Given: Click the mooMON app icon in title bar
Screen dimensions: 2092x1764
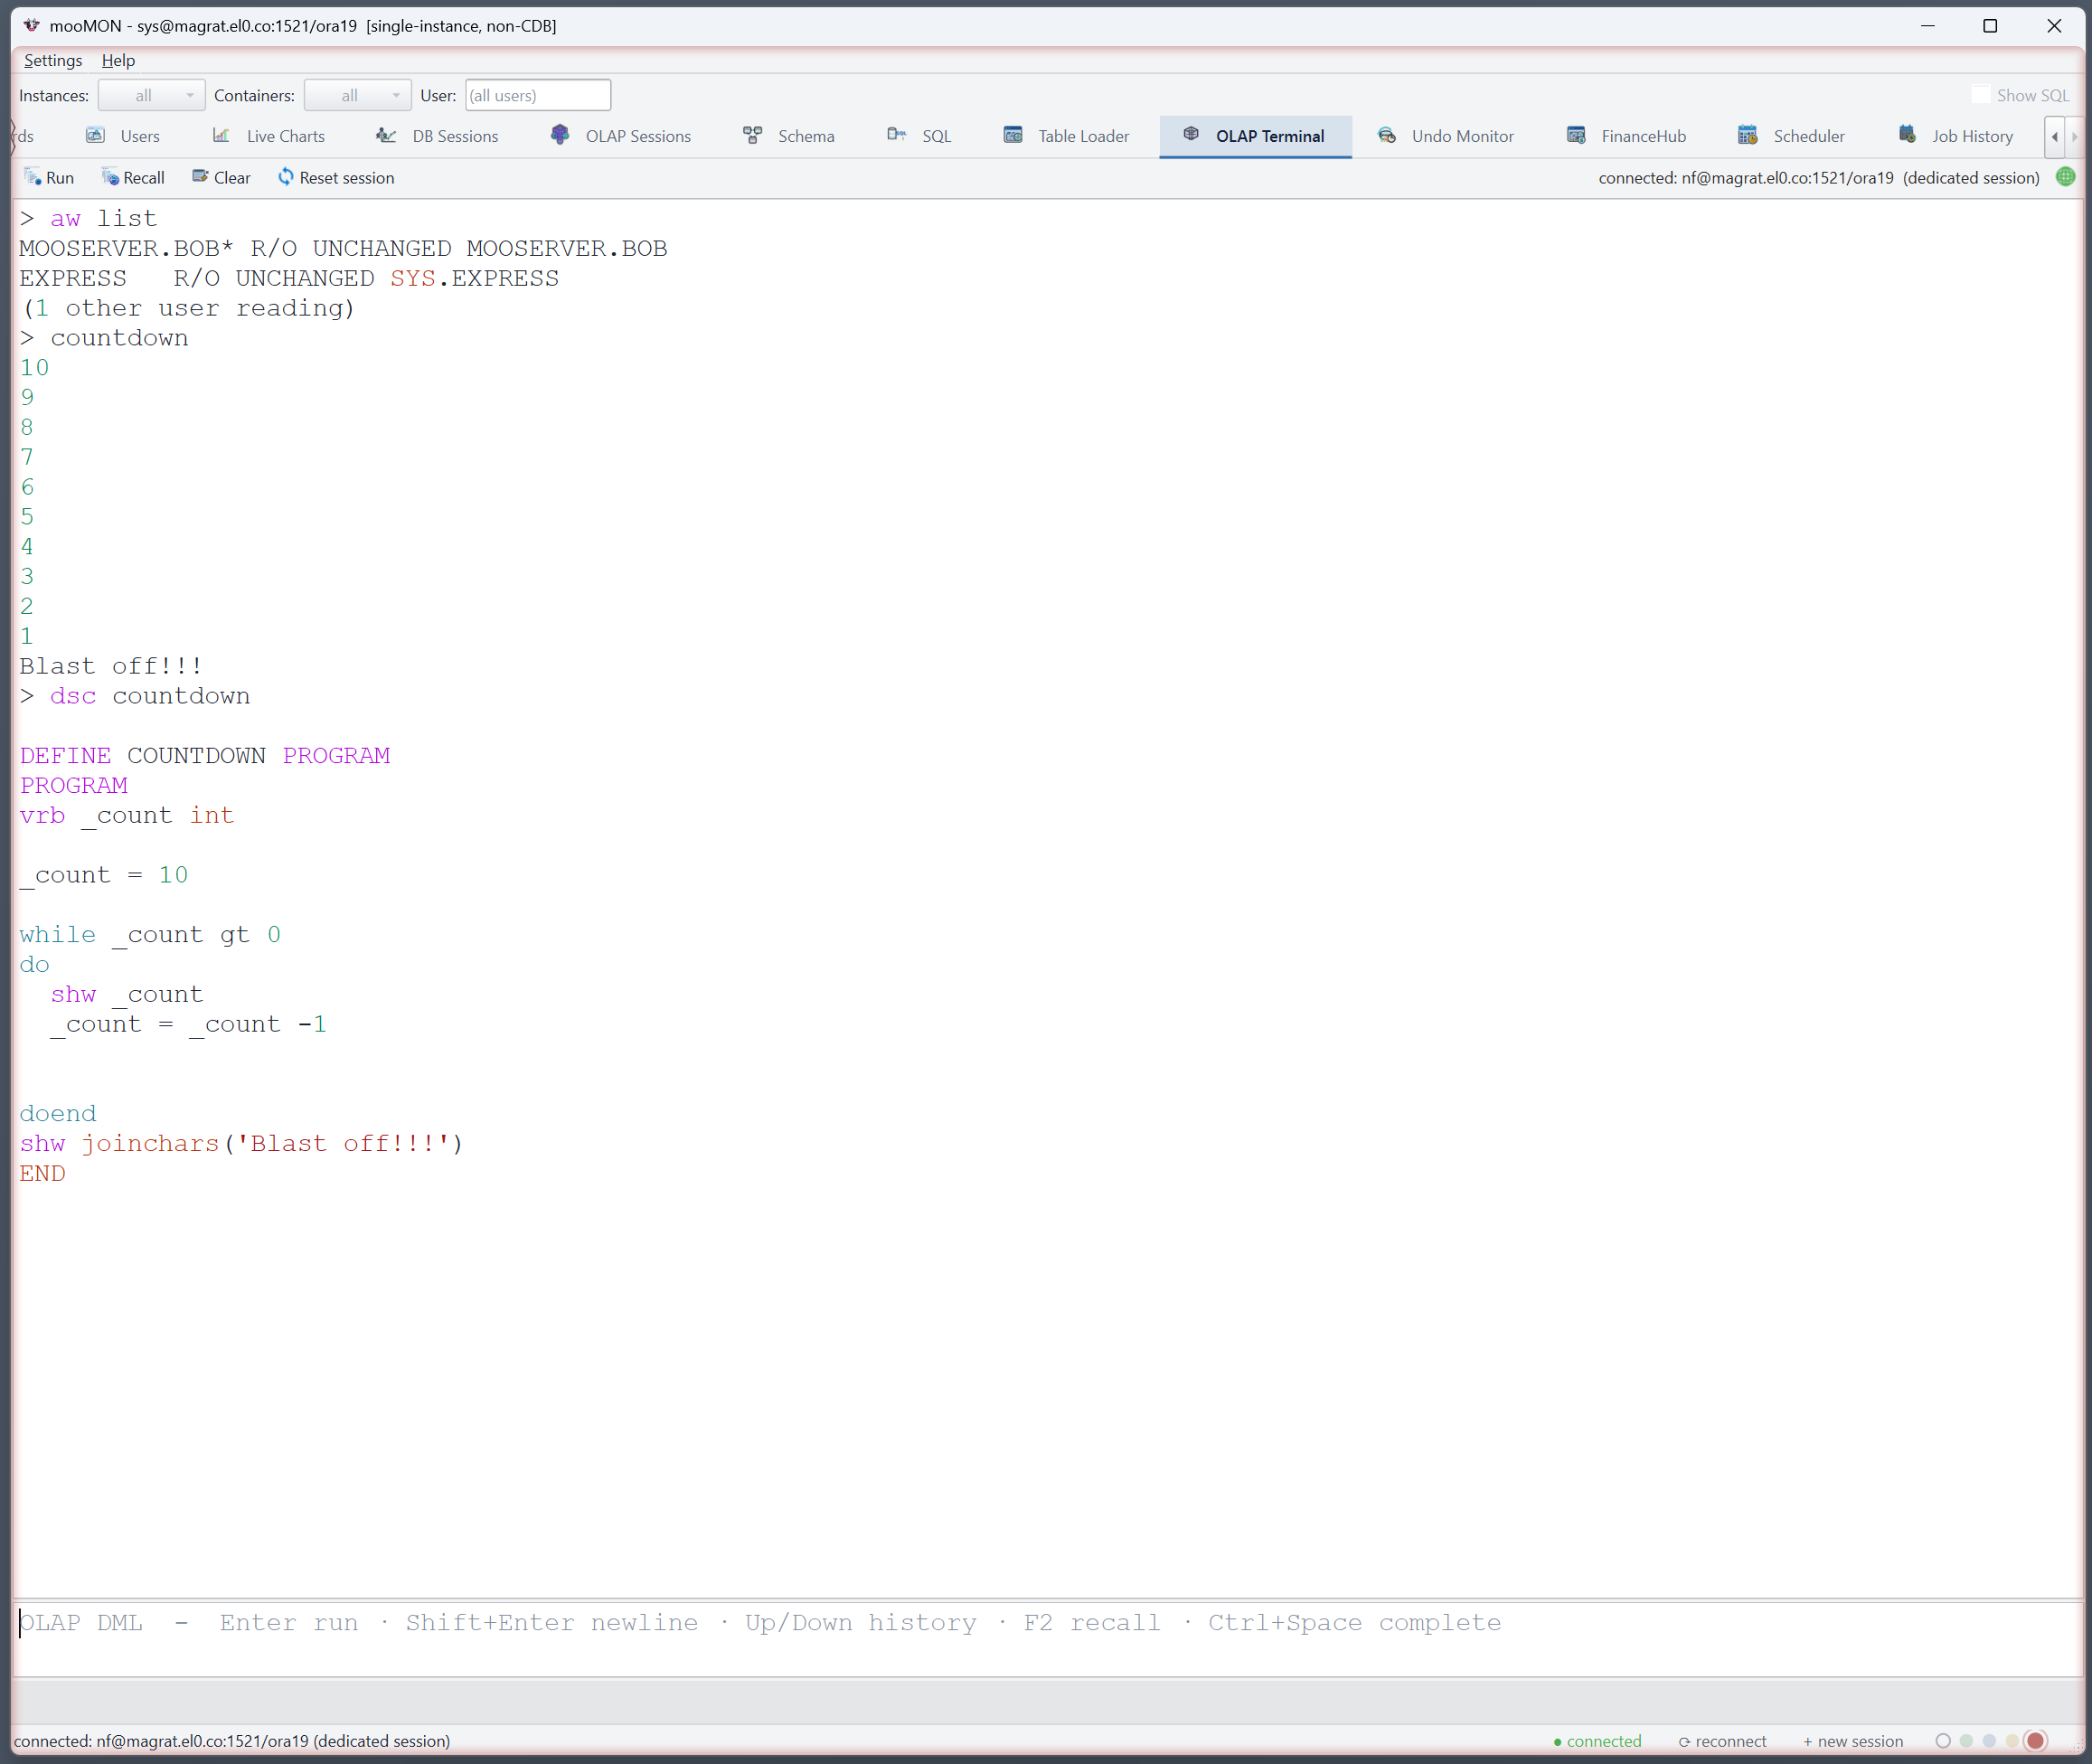Looking at the screenshot, I should pyautogui.click(x=31, y=25).
